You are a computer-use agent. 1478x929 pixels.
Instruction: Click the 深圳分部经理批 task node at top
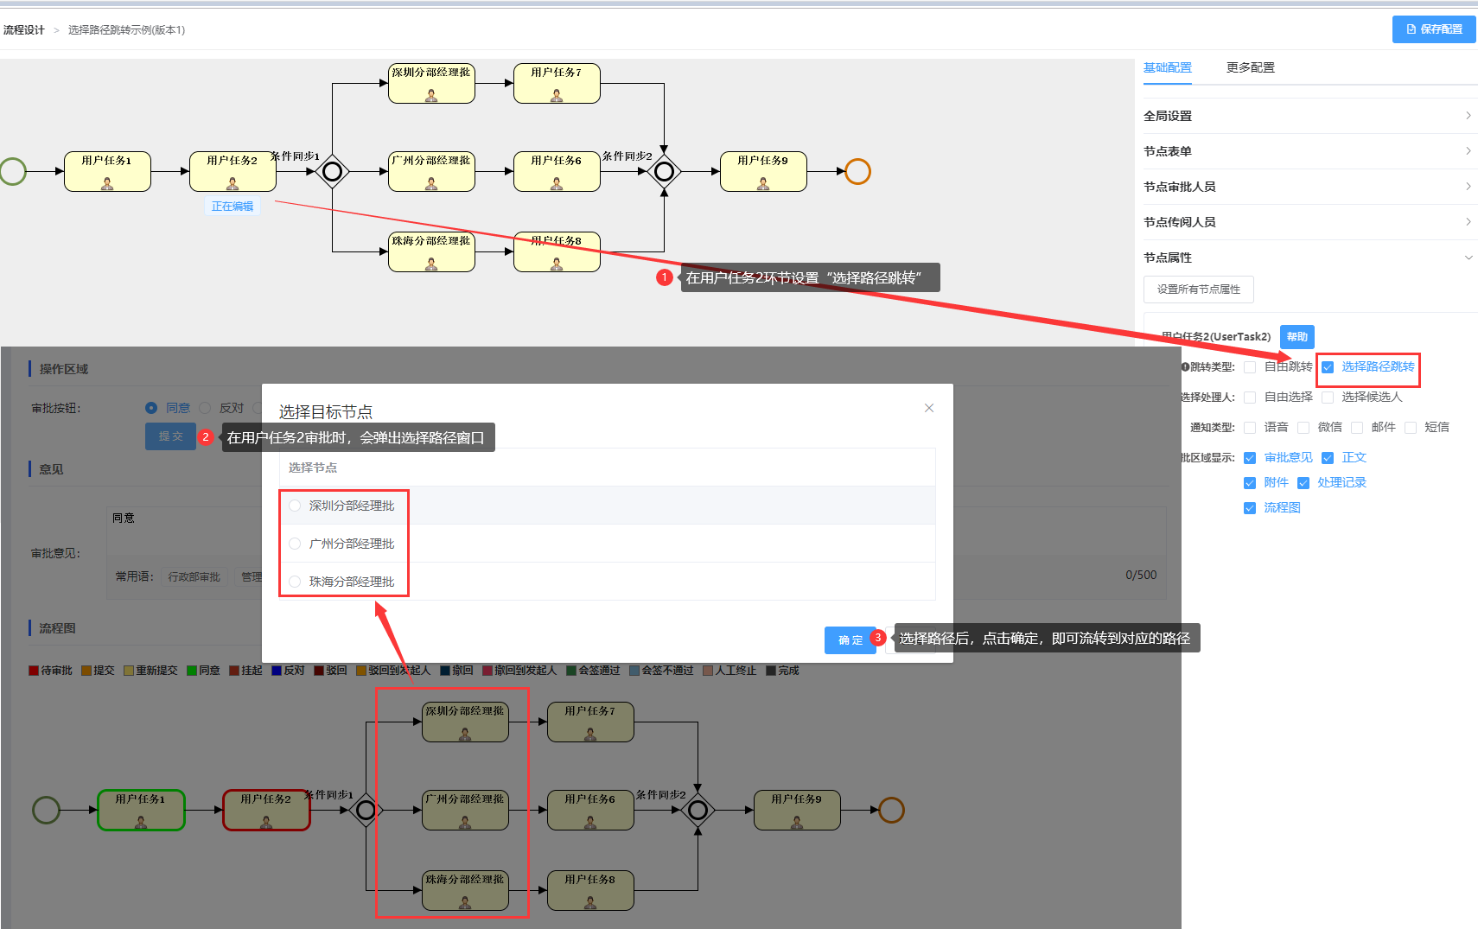tap(431, 84)
